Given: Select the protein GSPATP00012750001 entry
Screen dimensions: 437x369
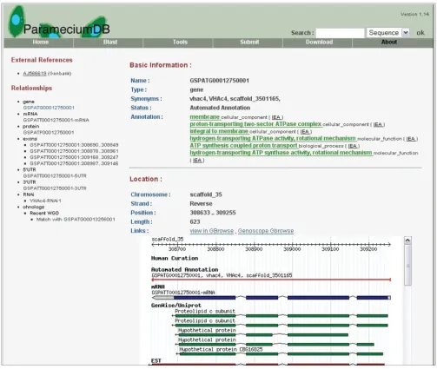Looking at the screenshot, I should [49, 133].
